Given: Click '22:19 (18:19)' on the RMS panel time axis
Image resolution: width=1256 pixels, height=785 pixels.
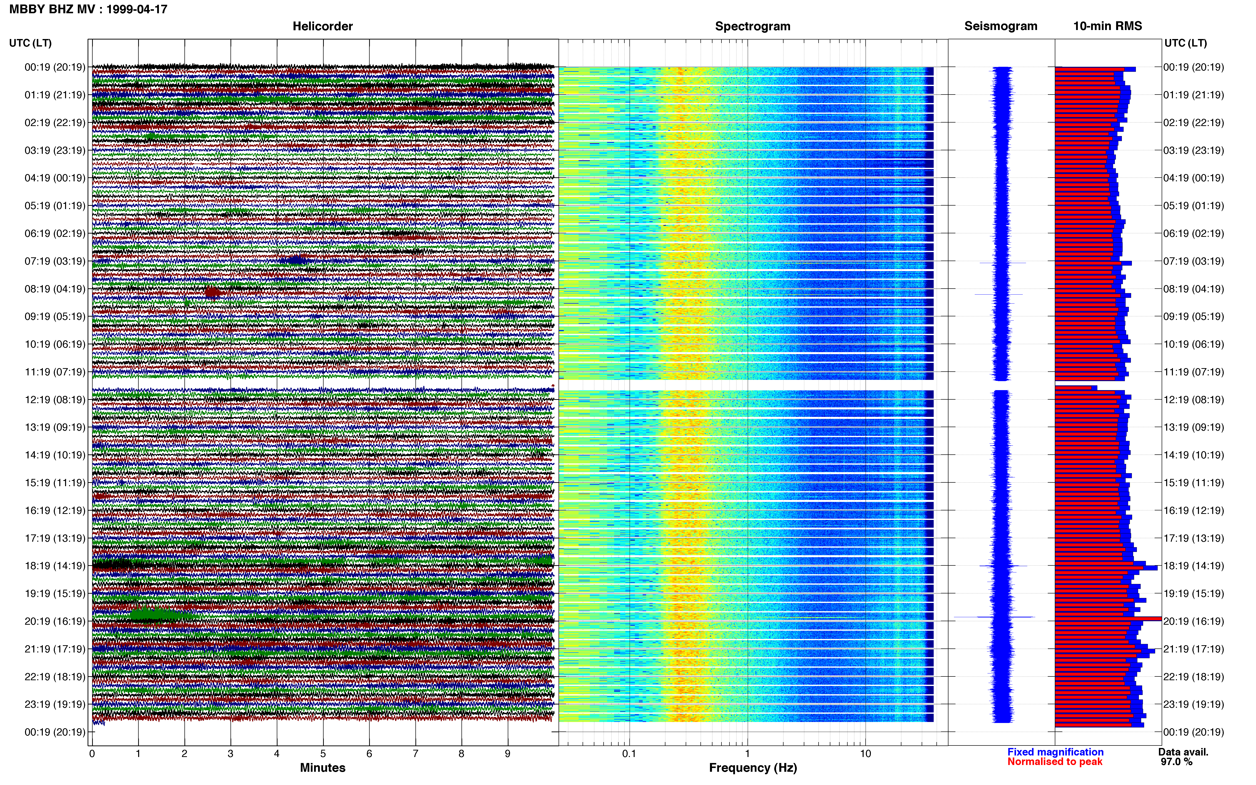Looking at the screenshot, I should 1193,677.
